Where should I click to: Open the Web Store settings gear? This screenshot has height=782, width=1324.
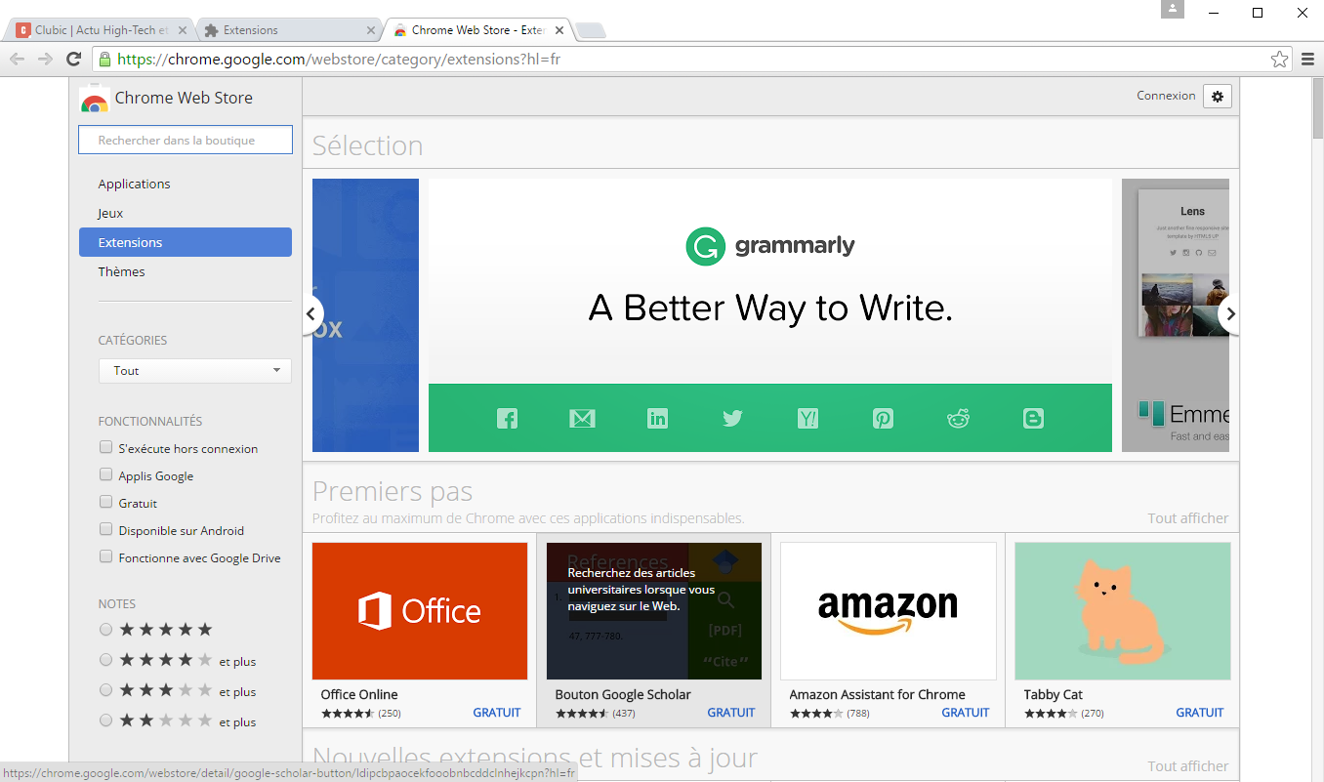[x=1217, y=96]
